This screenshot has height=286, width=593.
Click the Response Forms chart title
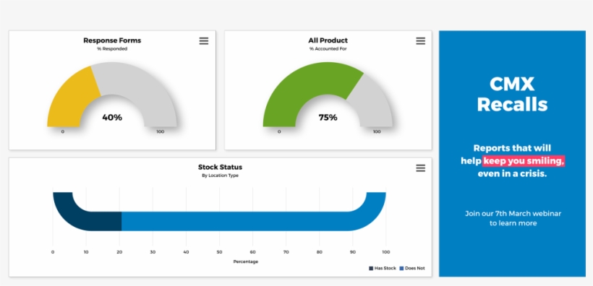click(x=112, y=40)
